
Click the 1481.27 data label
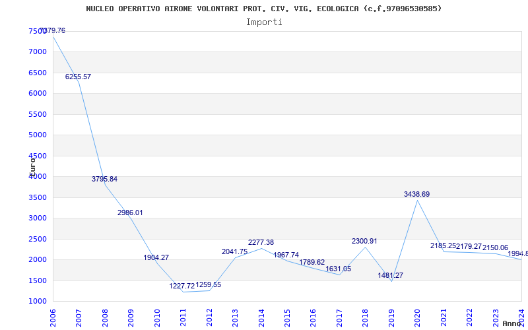[390, 276]
